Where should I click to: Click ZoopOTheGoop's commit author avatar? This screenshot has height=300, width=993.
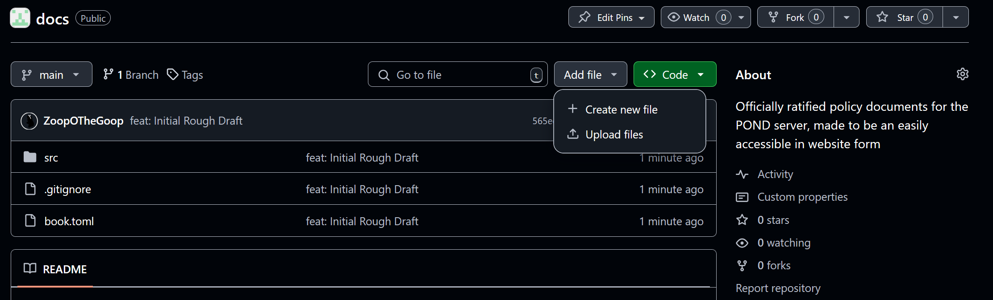click(29, 121)
